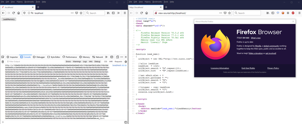
Task: Reload view-source page in right window
Action: pos(142,13)
